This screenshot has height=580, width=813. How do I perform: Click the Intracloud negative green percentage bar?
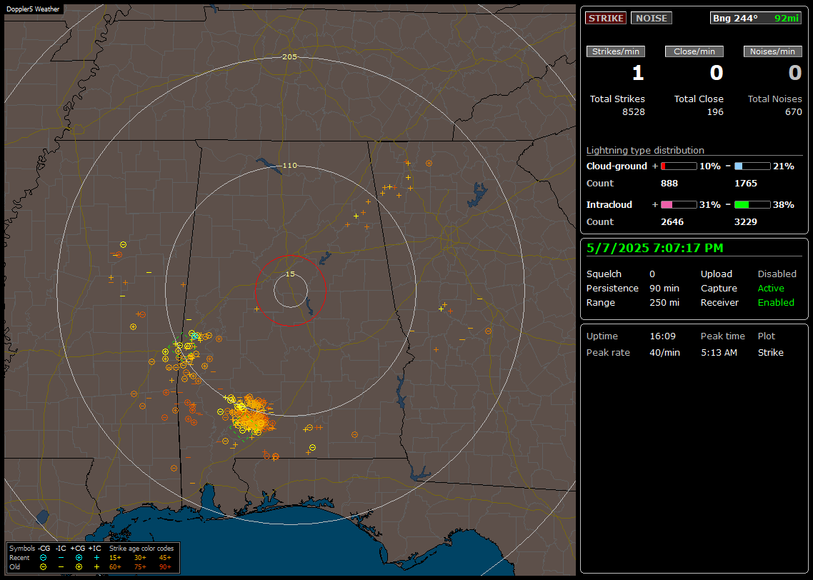(752, 205)
